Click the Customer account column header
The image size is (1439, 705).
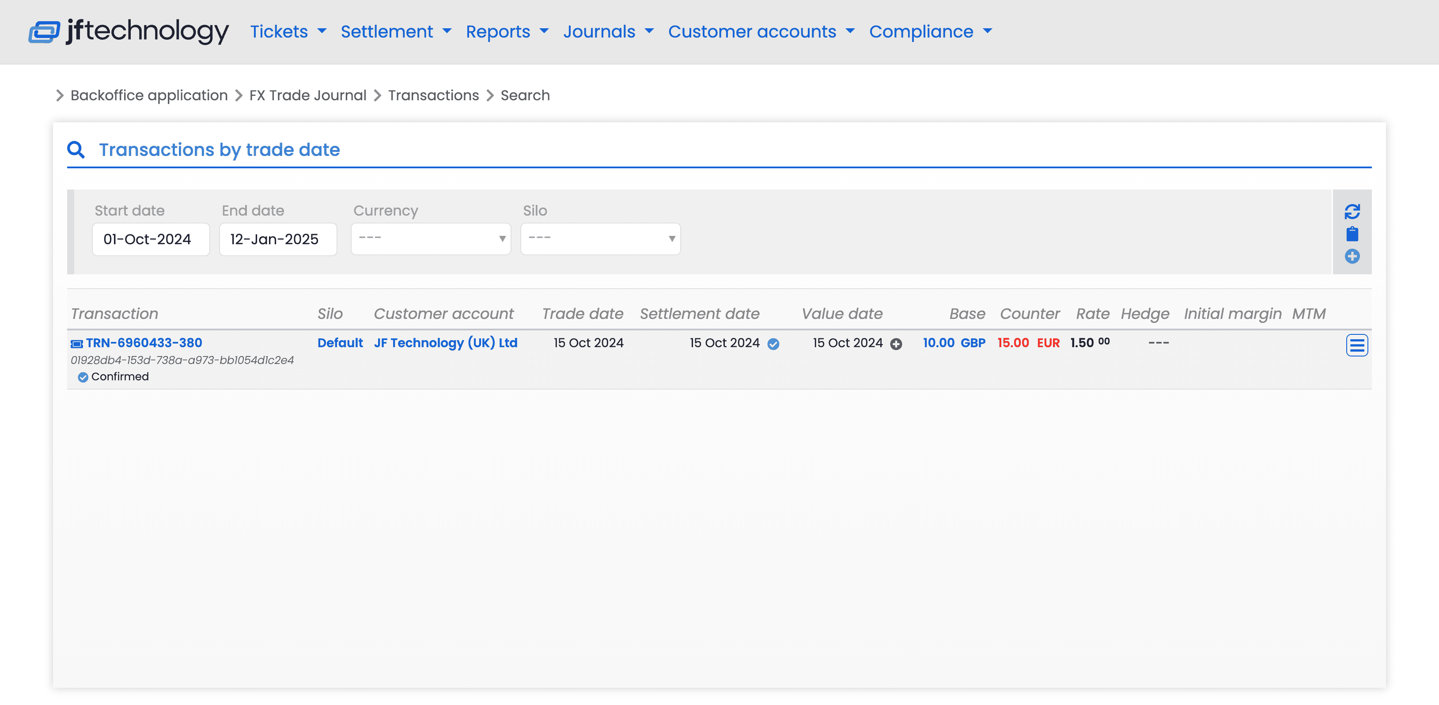[443, 314]
